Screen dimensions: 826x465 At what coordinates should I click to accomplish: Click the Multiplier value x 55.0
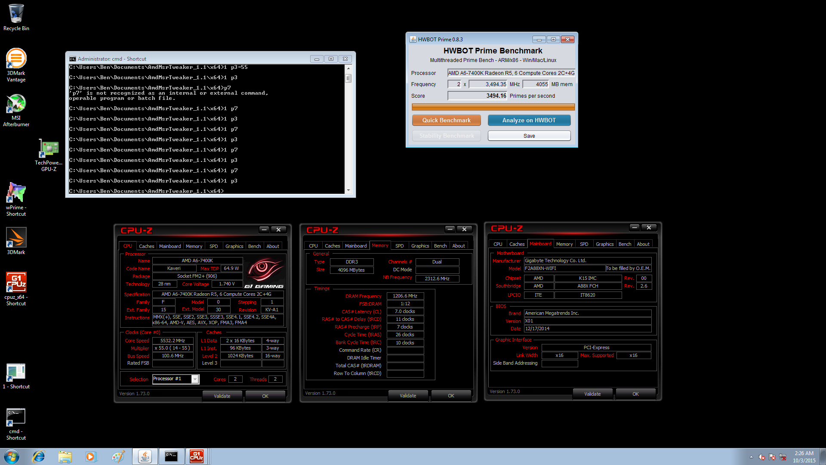[x=173, y=348]
